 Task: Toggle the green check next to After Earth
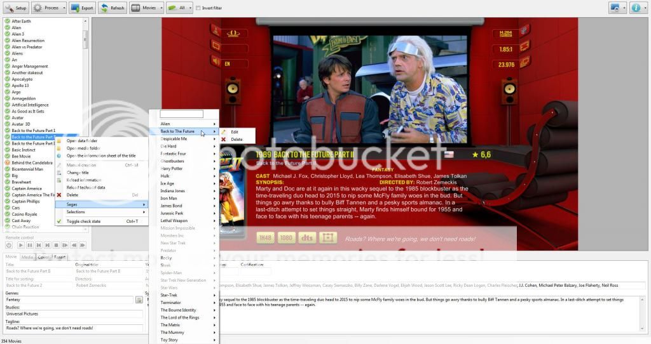8,21
